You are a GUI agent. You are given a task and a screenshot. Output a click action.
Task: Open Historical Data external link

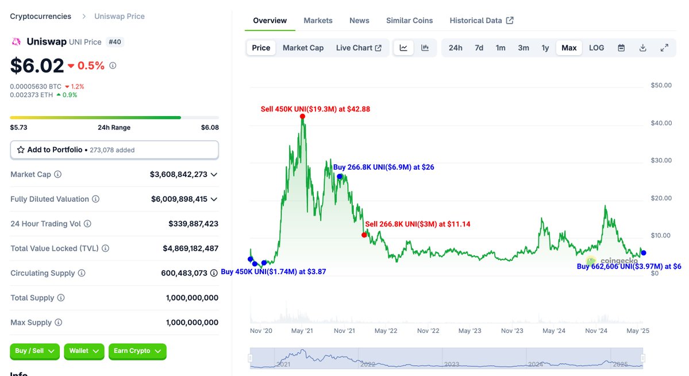[481, 21]
